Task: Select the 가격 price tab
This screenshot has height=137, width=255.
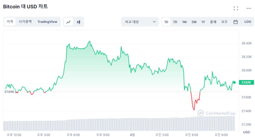Action: point(10,22)
